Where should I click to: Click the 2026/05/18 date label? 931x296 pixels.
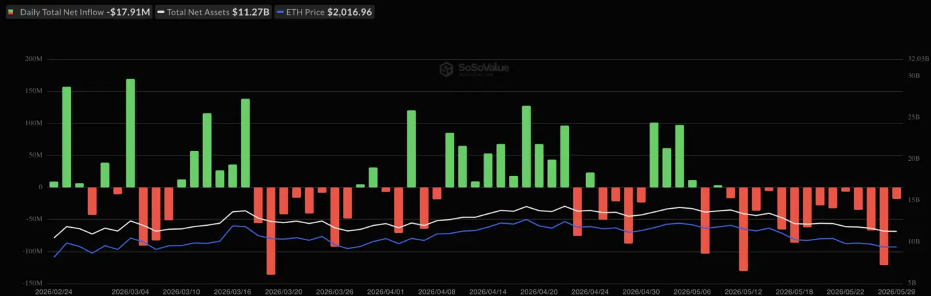point(794,291)
